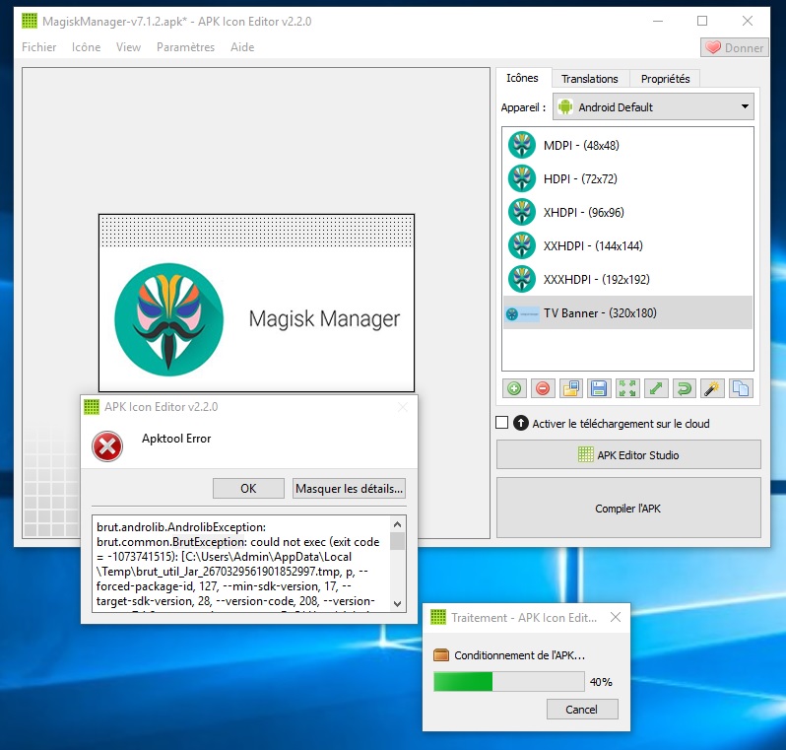786x750 pixels.
Task: Close the Traitement progress dialog
Action: [616, 617]
